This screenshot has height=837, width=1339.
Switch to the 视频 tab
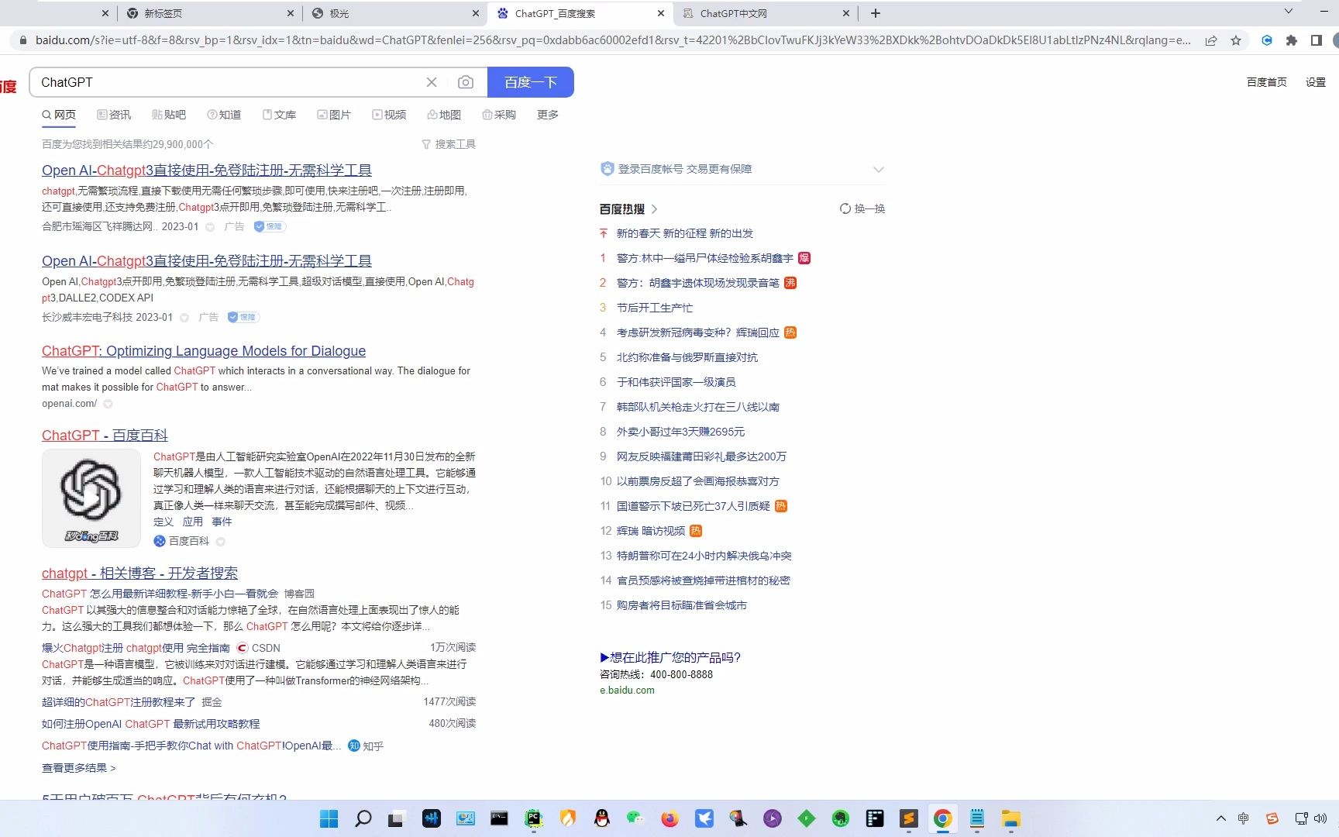389,115
